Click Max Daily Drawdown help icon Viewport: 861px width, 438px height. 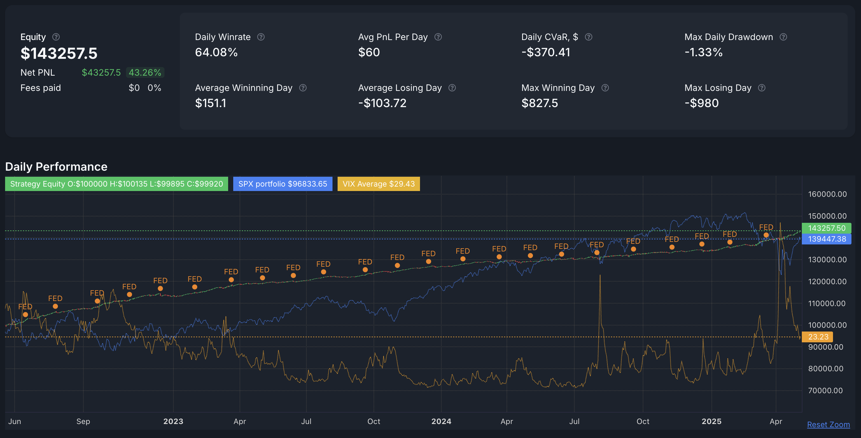point(783,37)
